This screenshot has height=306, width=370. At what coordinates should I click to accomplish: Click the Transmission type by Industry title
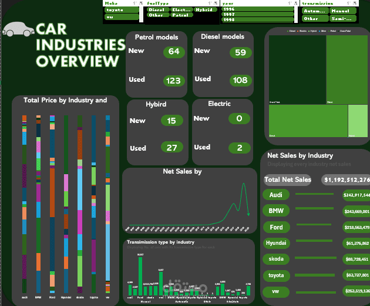[160, 242]
